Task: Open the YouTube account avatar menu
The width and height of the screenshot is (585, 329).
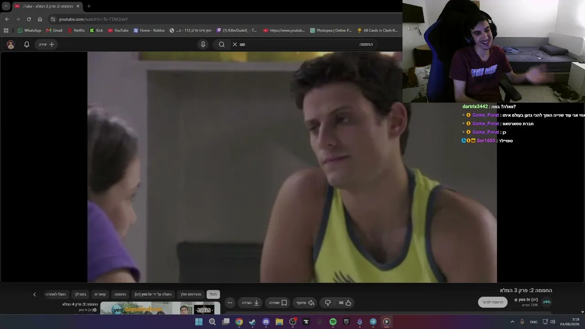Action: pos(11,44)
